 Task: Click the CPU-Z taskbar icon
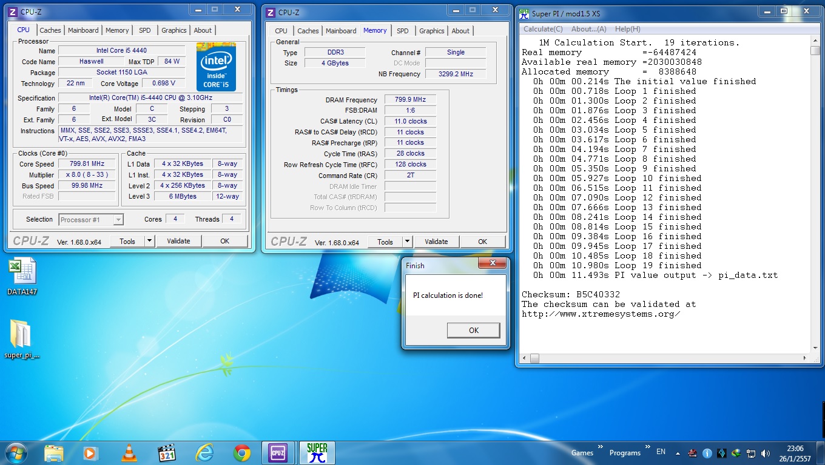tap(278, 453)
